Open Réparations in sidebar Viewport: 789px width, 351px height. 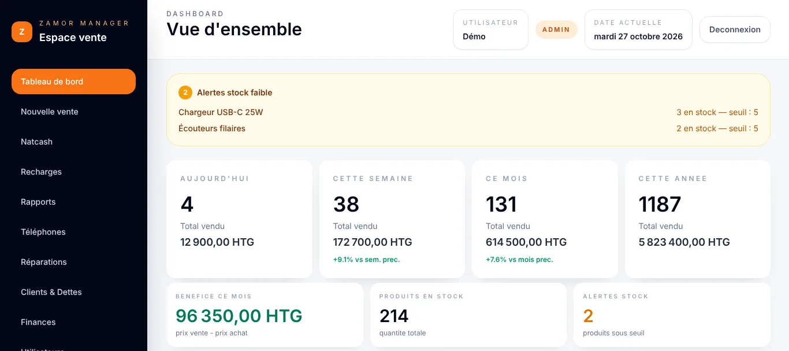tap(73, 262)
